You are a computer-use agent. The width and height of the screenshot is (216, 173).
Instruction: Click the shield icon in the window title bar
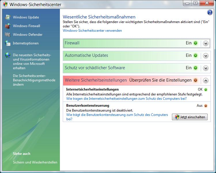click(5, 4)
